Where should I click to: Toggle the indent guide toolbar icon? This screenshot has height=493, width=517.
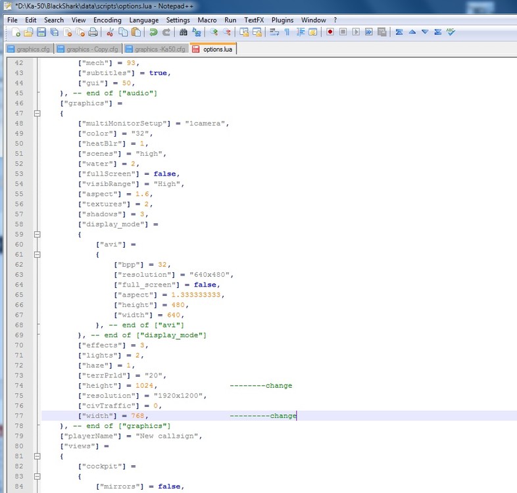pyautogui.click(x=299, y=32)
